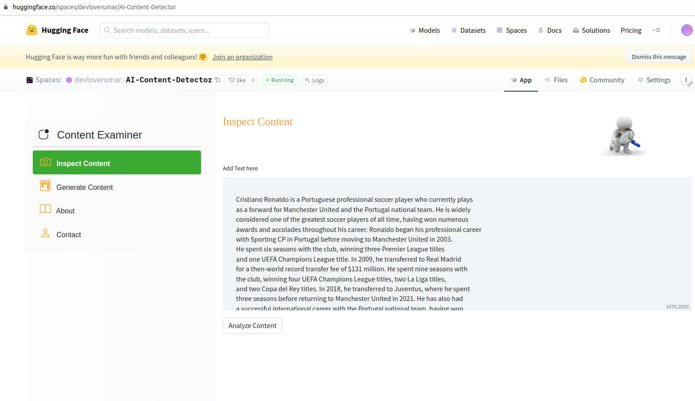Image resolution: width=695 pixels, height=401 pixels.
Task: Copy the space name with the copy icon
Action: (217, 80)
